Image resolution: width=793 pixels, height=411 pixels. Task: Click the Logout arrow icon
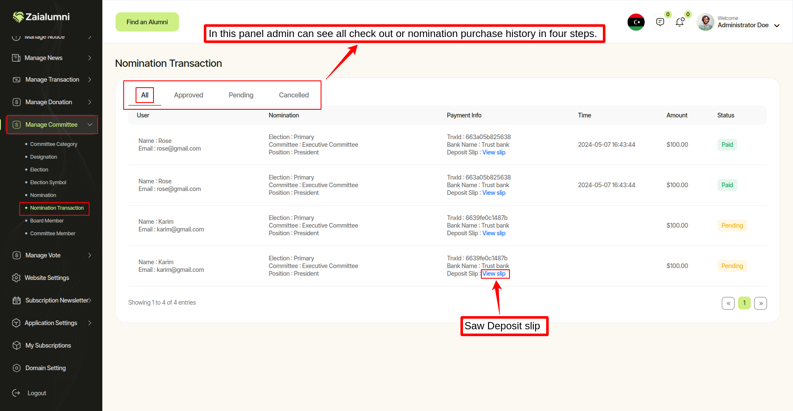coord(16,393)
